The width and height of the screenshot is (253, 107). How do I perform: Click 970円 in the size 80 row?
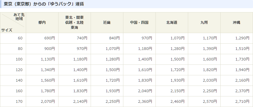[x=82, y=49]
